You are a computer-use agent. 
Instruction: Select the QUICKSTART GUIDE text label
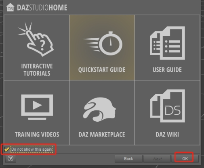pyautogui.click(x=102, y=70)
